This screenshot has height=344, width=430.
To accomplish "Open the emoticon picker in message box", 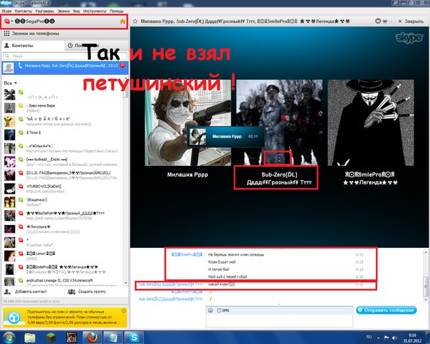I will (211, 311).
